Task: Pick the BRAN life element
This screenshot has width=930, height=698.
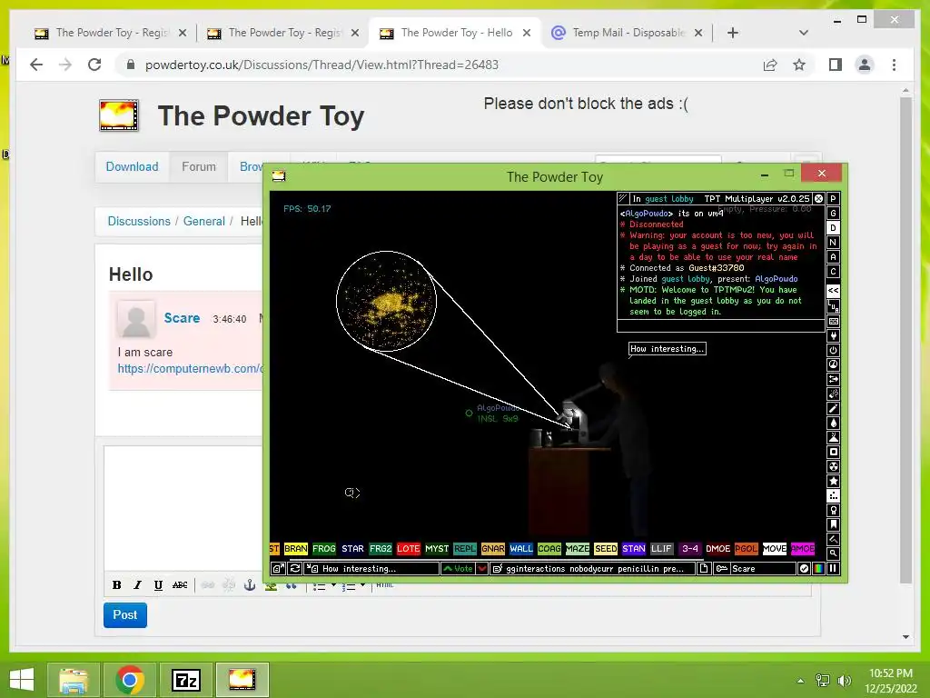Action: (x=295, y=548)
